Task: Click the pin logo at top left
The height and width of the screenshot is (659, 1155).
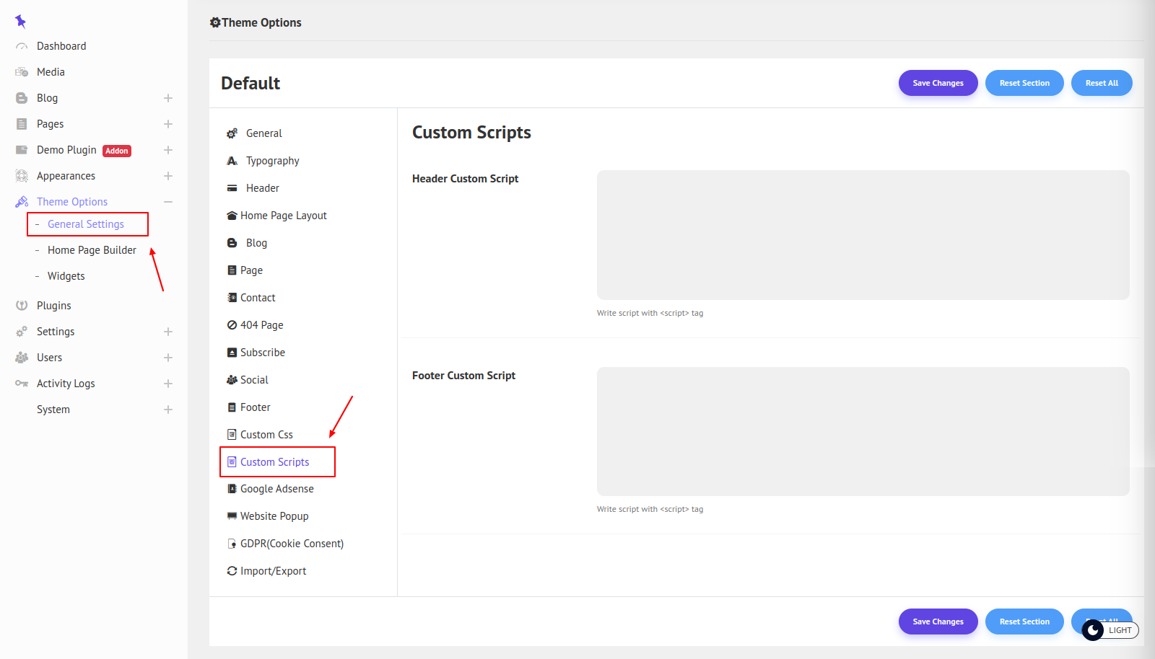Action: click(20, 22)
